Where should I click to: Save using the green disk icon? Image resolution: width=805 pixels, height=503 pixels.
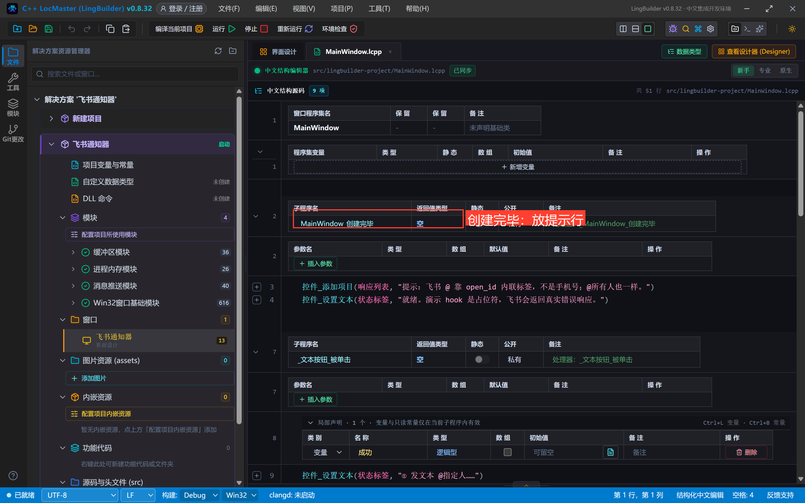point(49,29)
